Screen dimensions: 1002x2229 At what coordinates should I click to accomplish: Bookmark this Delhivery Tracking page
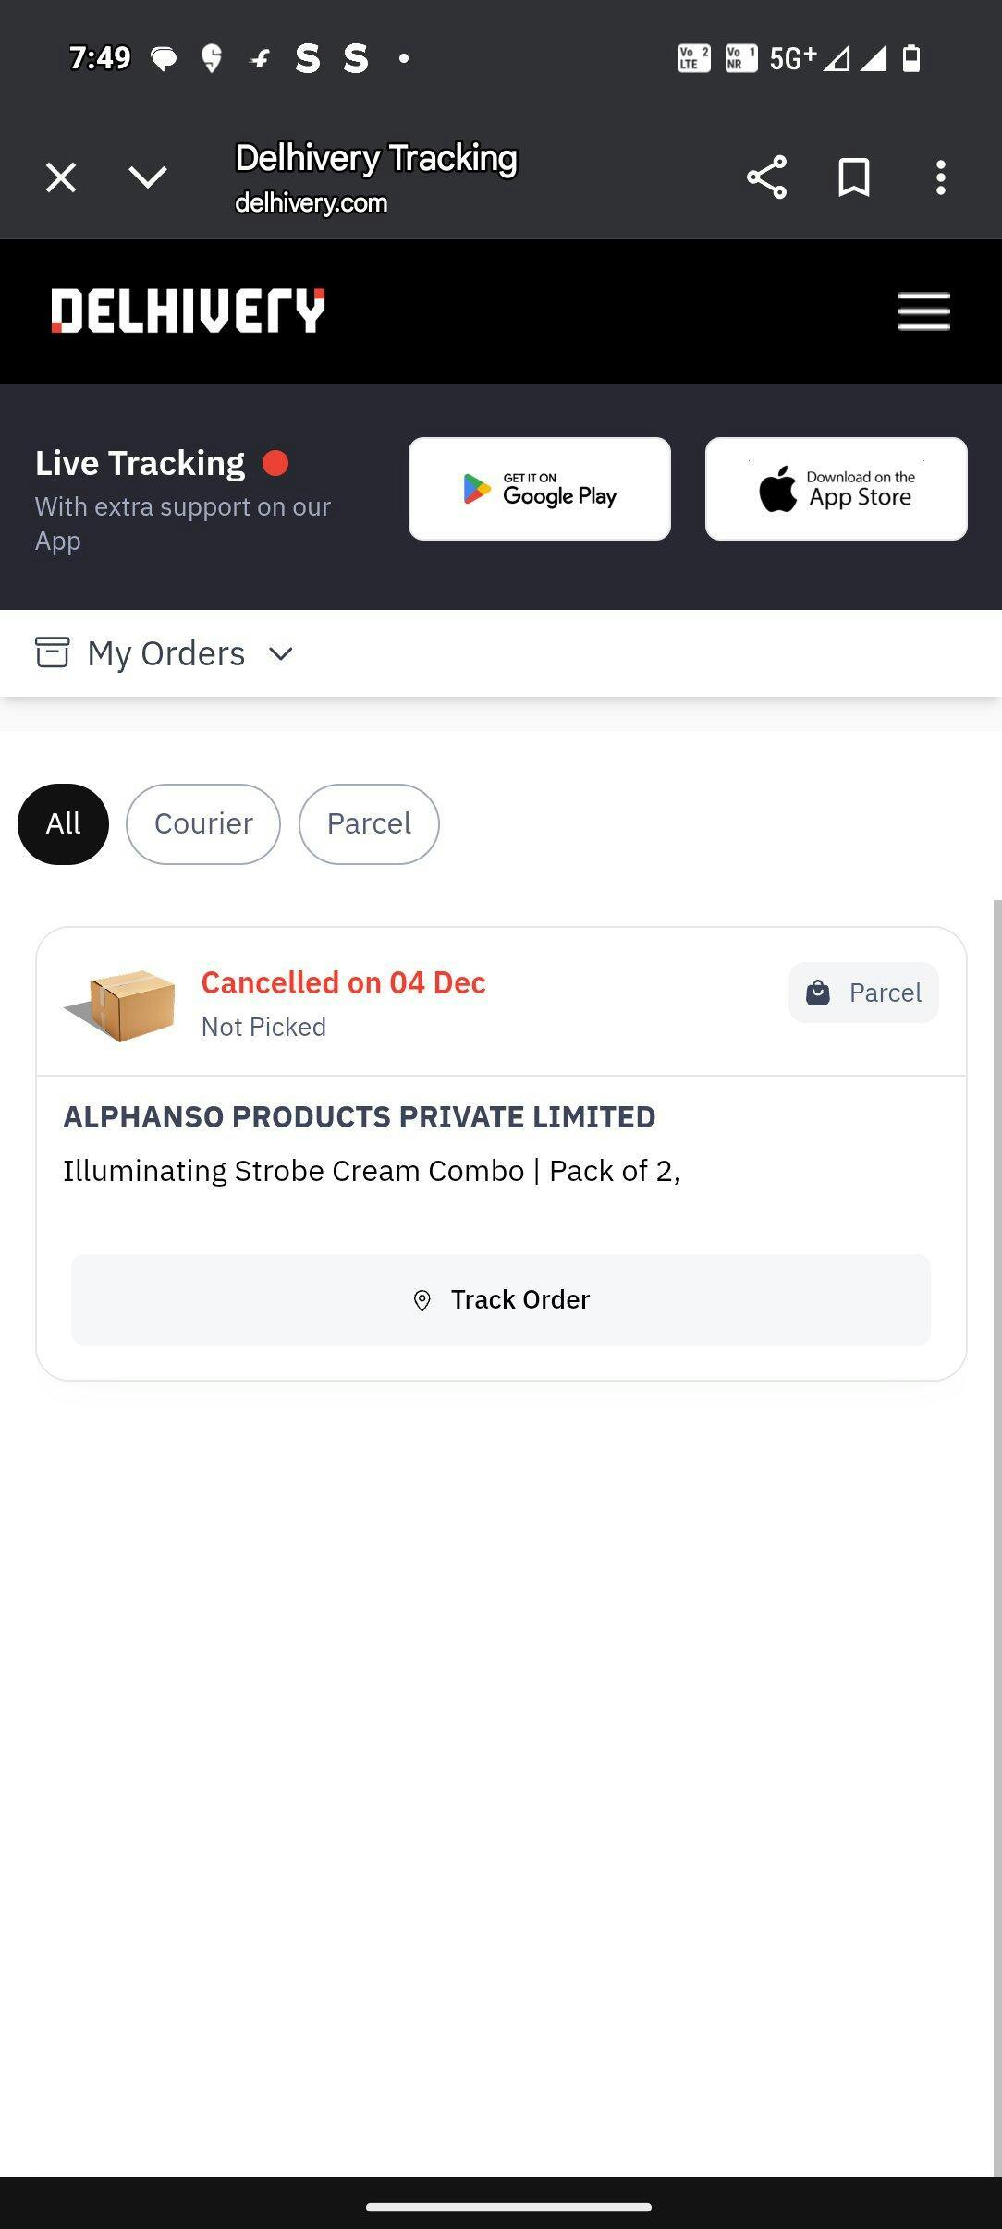tap(853, 177)
